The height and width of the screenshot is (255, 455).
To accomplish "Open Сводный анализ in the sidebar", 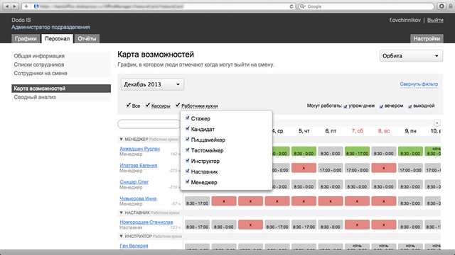I will point(35,97).
